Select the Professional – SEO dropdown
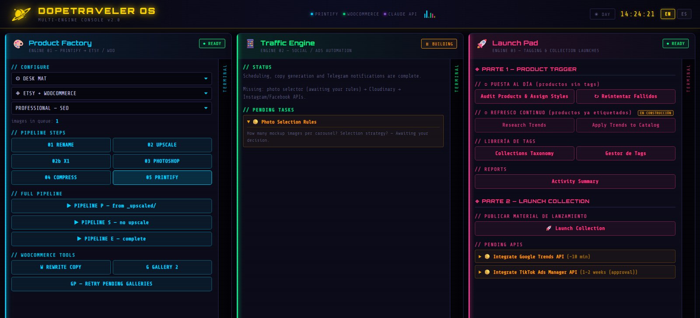Screen dimensions: 700x318 [x=112, y=108]
